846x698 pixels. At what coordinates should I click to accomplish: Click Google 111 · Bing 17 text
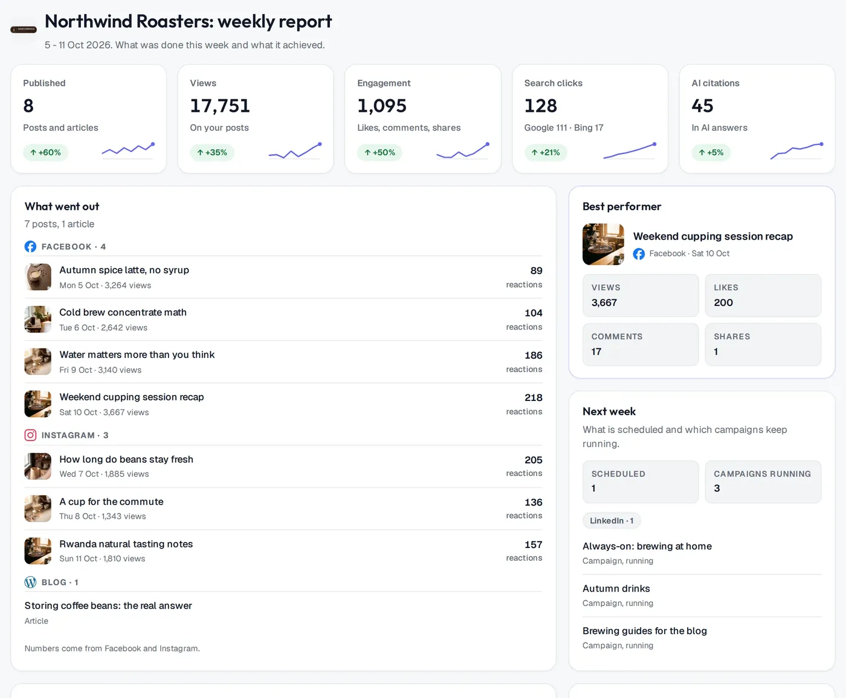[x=564, y=128]
